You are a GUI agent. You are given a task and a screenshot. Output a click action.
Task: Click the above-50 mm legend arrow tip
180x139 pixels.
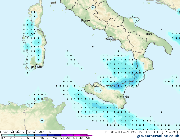pyautogui.click(x=90, y=136)
